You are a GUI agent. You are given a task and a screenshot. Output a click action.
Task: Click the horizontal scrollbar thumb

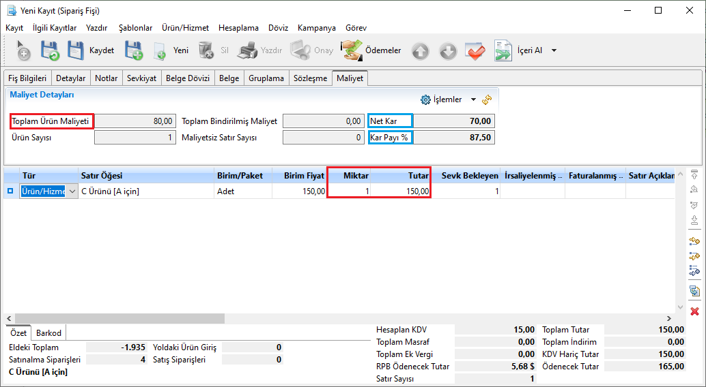coord(119,318)
